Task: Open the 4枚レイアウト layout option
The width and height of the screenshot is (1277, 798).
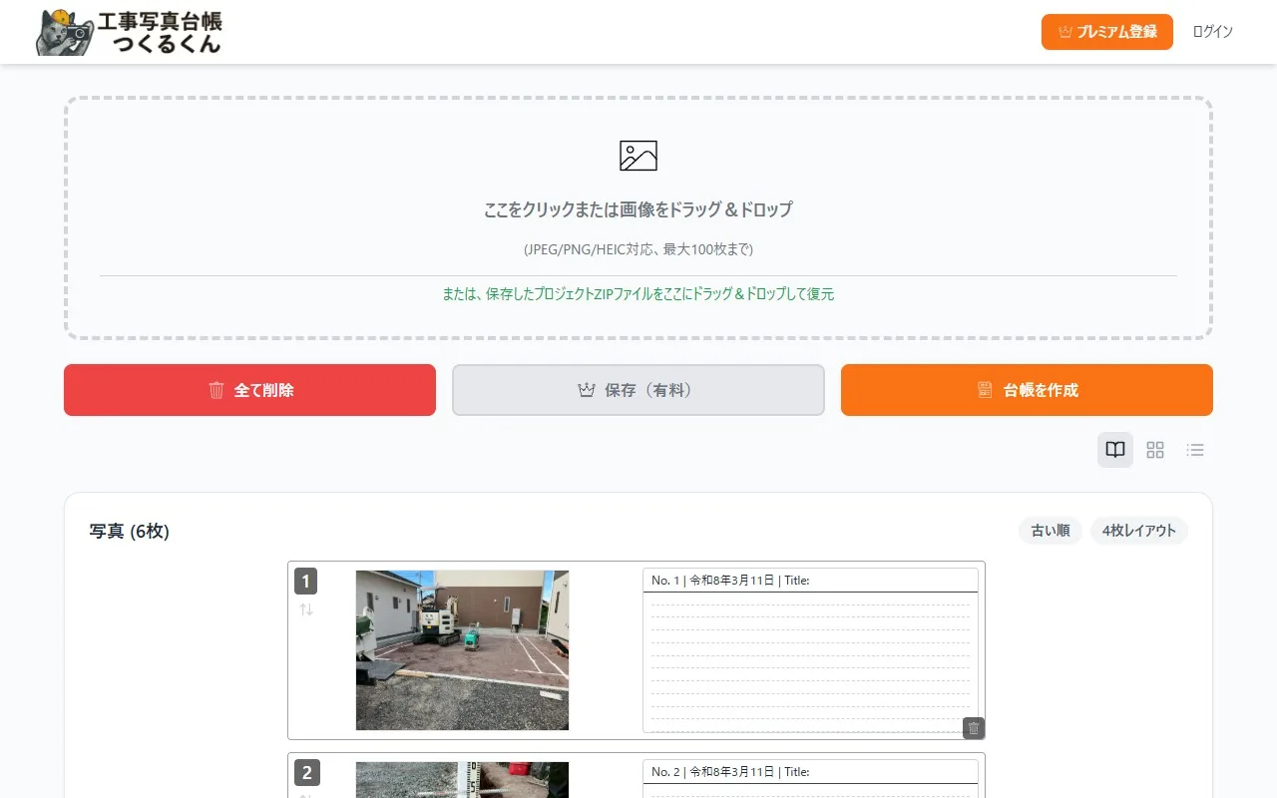Action: 1138,531
